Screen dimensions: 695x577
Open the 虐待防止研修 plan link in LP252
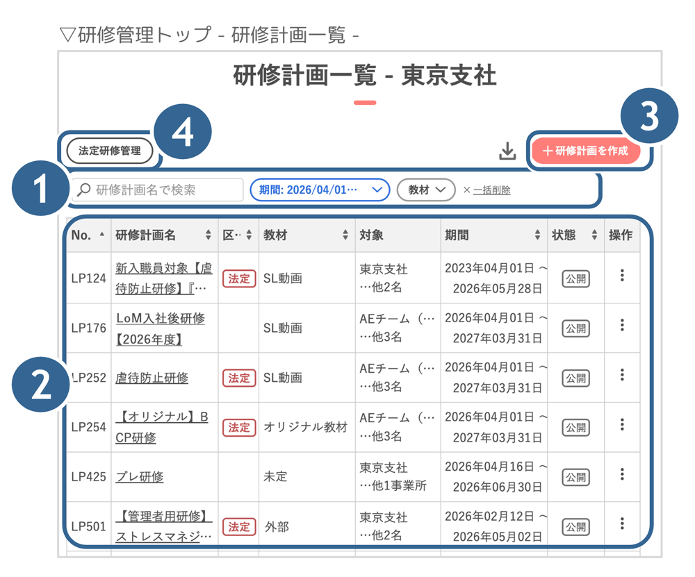pyautogui.click(x=152, y=378)
